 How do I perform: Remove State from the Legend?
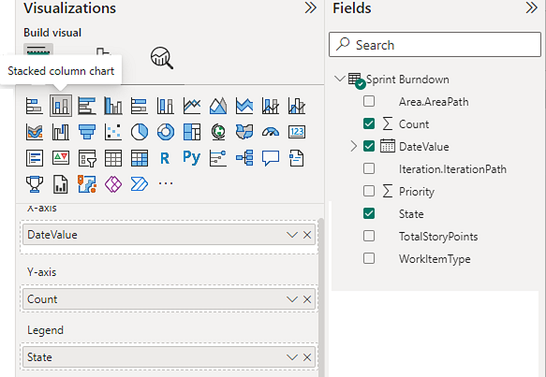[307, 357]
